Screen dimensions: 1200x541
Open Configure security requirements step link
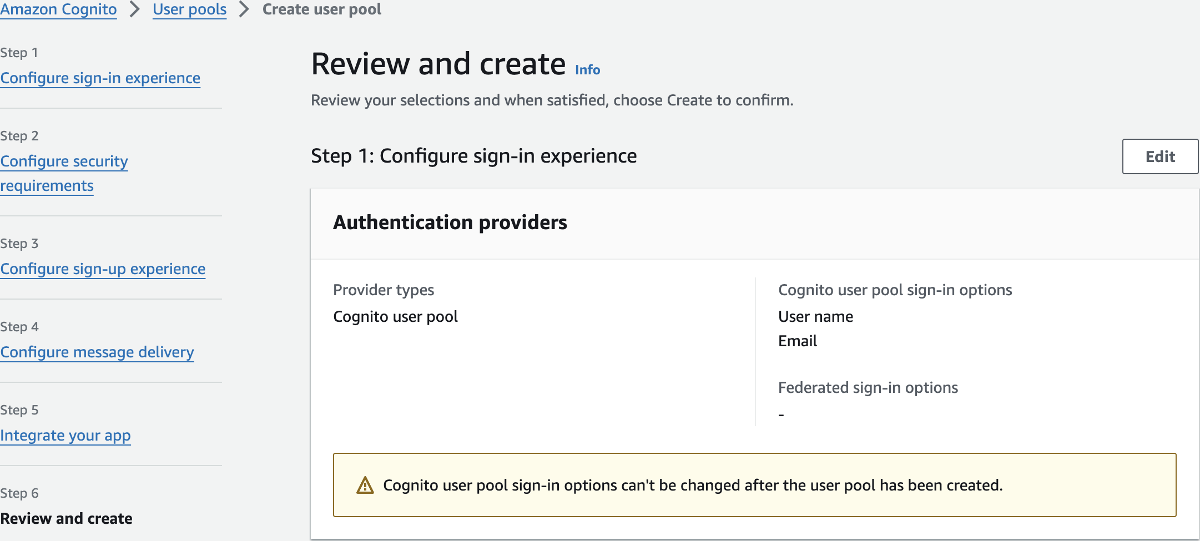pos(64,173)
